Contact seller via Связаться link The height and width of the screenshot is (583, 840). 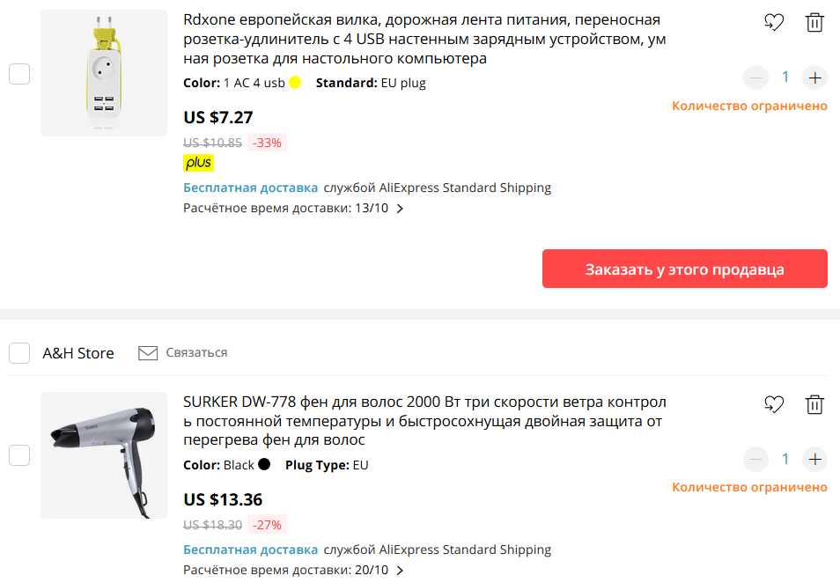pos(196,352)
